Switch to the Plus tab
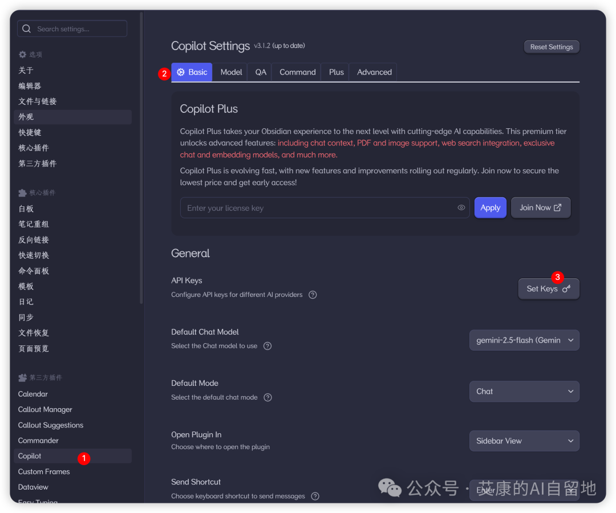The width and height of the screenshot is (616, 513). (x=337, y=72)
